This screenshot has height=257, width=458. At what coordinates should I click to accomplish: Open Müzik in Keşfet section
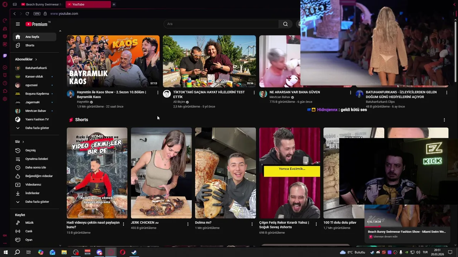coord(34,223)
